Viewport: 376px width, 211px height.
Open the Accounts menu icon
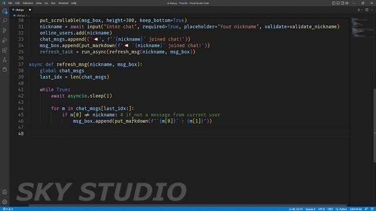[x=5, y=192]
